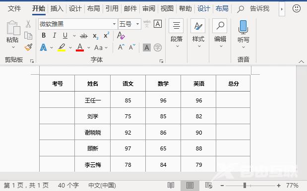Click the zoom out minus button
This screenshot has width=307, height=191.
(222, 186)
